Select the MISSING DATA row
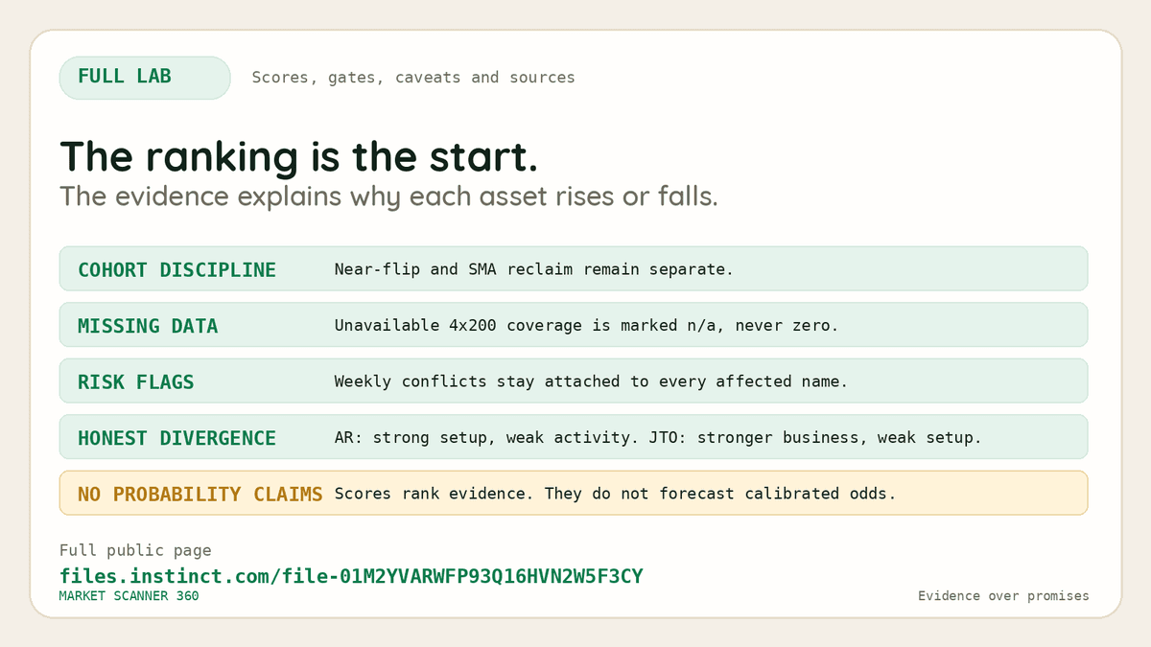1151x647 pixels. pyautogui.click(x=574, y=325)
